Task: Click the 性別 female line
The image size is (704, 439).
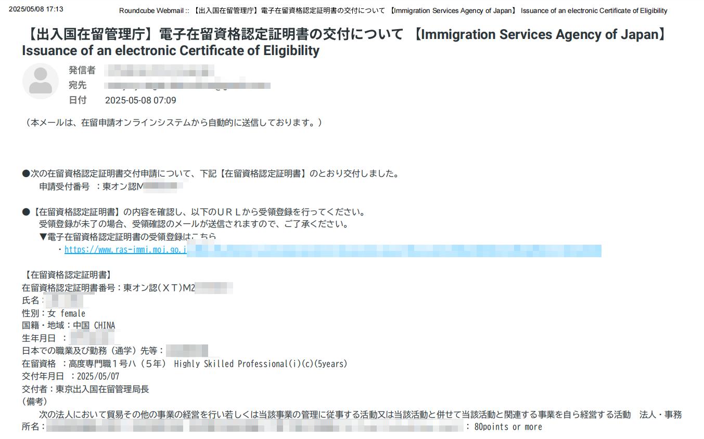Action: coord(53,313)
